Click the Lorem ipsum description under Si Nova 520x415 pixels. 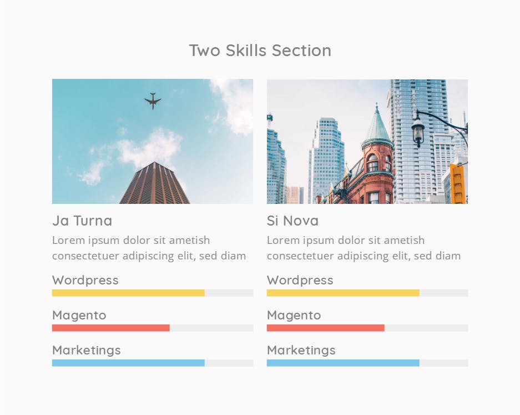[x=364, y=248]
